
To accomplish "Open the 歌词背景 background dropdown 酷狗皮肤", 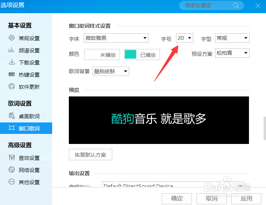I will click(x=111, y=71).
